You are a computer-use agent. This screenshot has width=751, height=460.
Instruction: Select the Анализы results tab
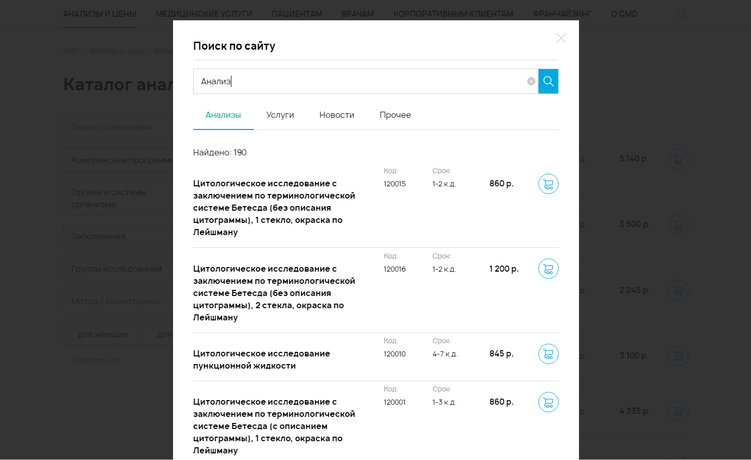(223, 115)
